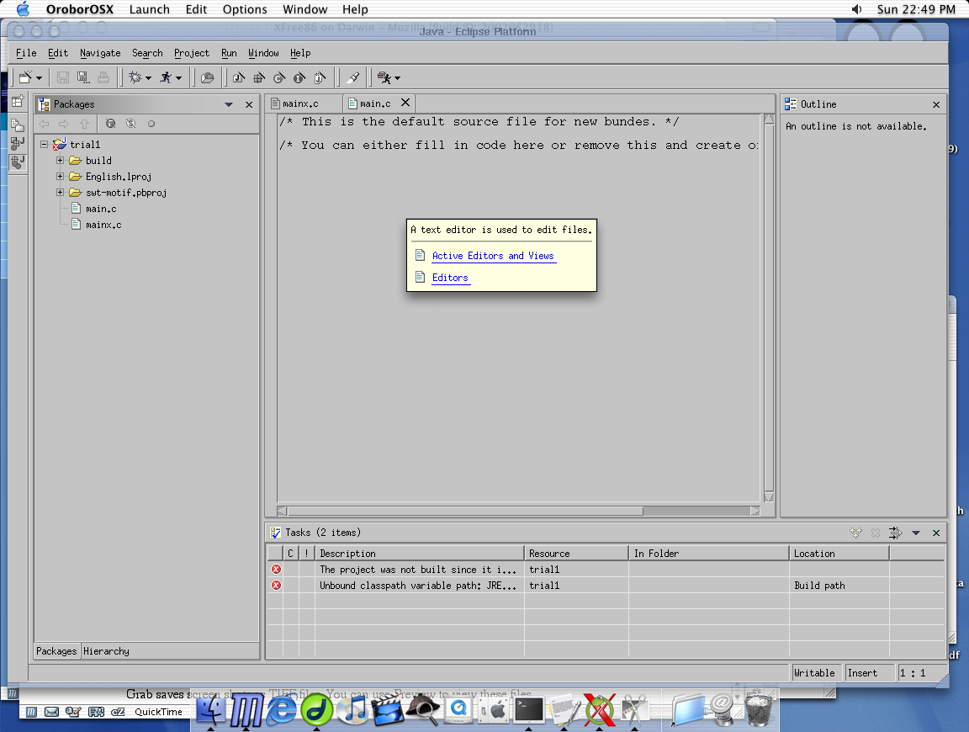Create a new Java package via toolbar icon
969x732 pixels.
[x=259, y=77]
